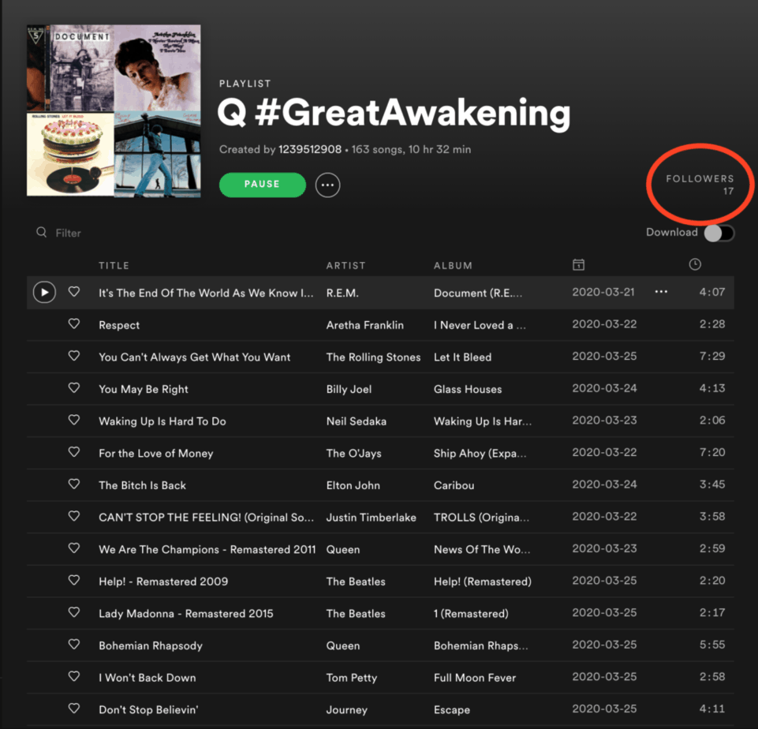The image size is (758, 729).
Task: Click the FOLLOWERS 17 count
Action: [x=700, y=185]
